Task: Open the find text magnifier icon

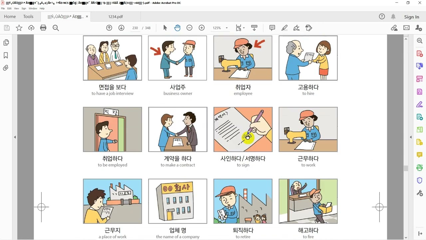Action: [x=56, y=28]
